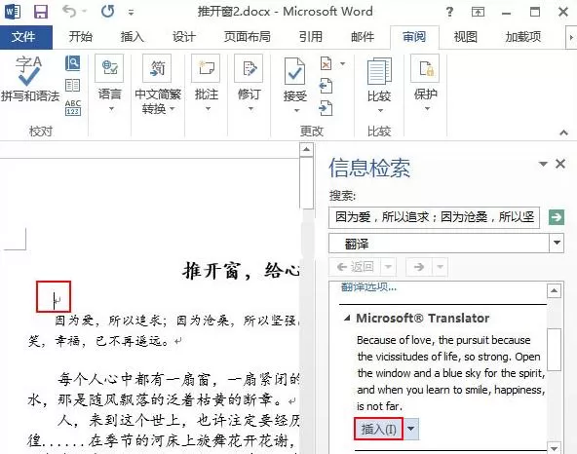Open the Word application icon menu
577x454 pixels.
coord(12,12)
